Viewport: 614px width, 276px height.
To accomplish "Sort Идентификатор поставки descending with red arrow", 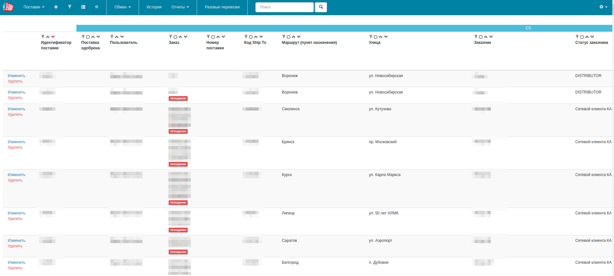I will 53,37.
